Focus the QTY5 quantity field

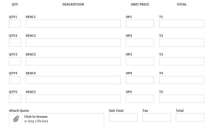coord(15,99)
